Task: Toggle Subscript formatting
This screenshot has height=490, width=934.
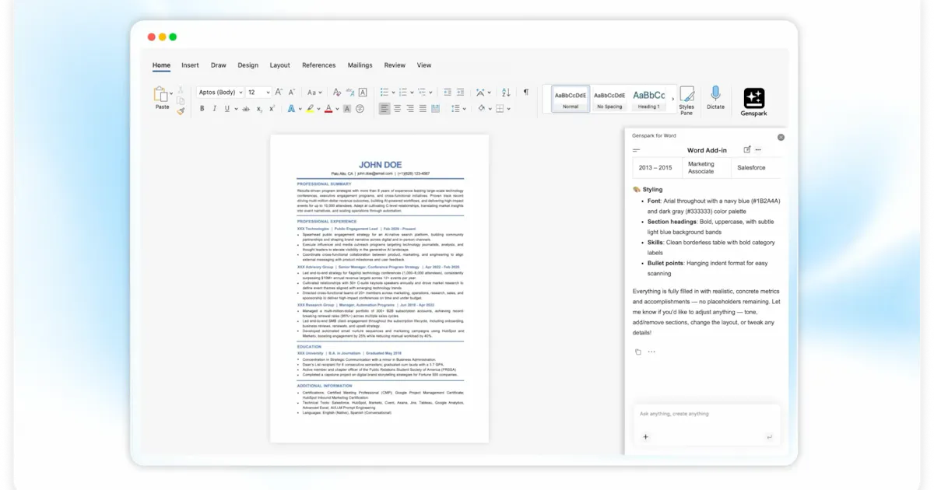Action: (259, 109)
